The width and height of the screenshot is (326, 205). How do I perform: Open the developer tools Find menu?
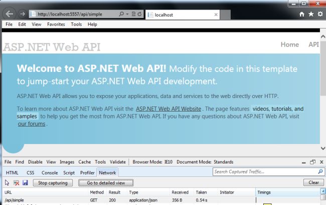point(20,162)
